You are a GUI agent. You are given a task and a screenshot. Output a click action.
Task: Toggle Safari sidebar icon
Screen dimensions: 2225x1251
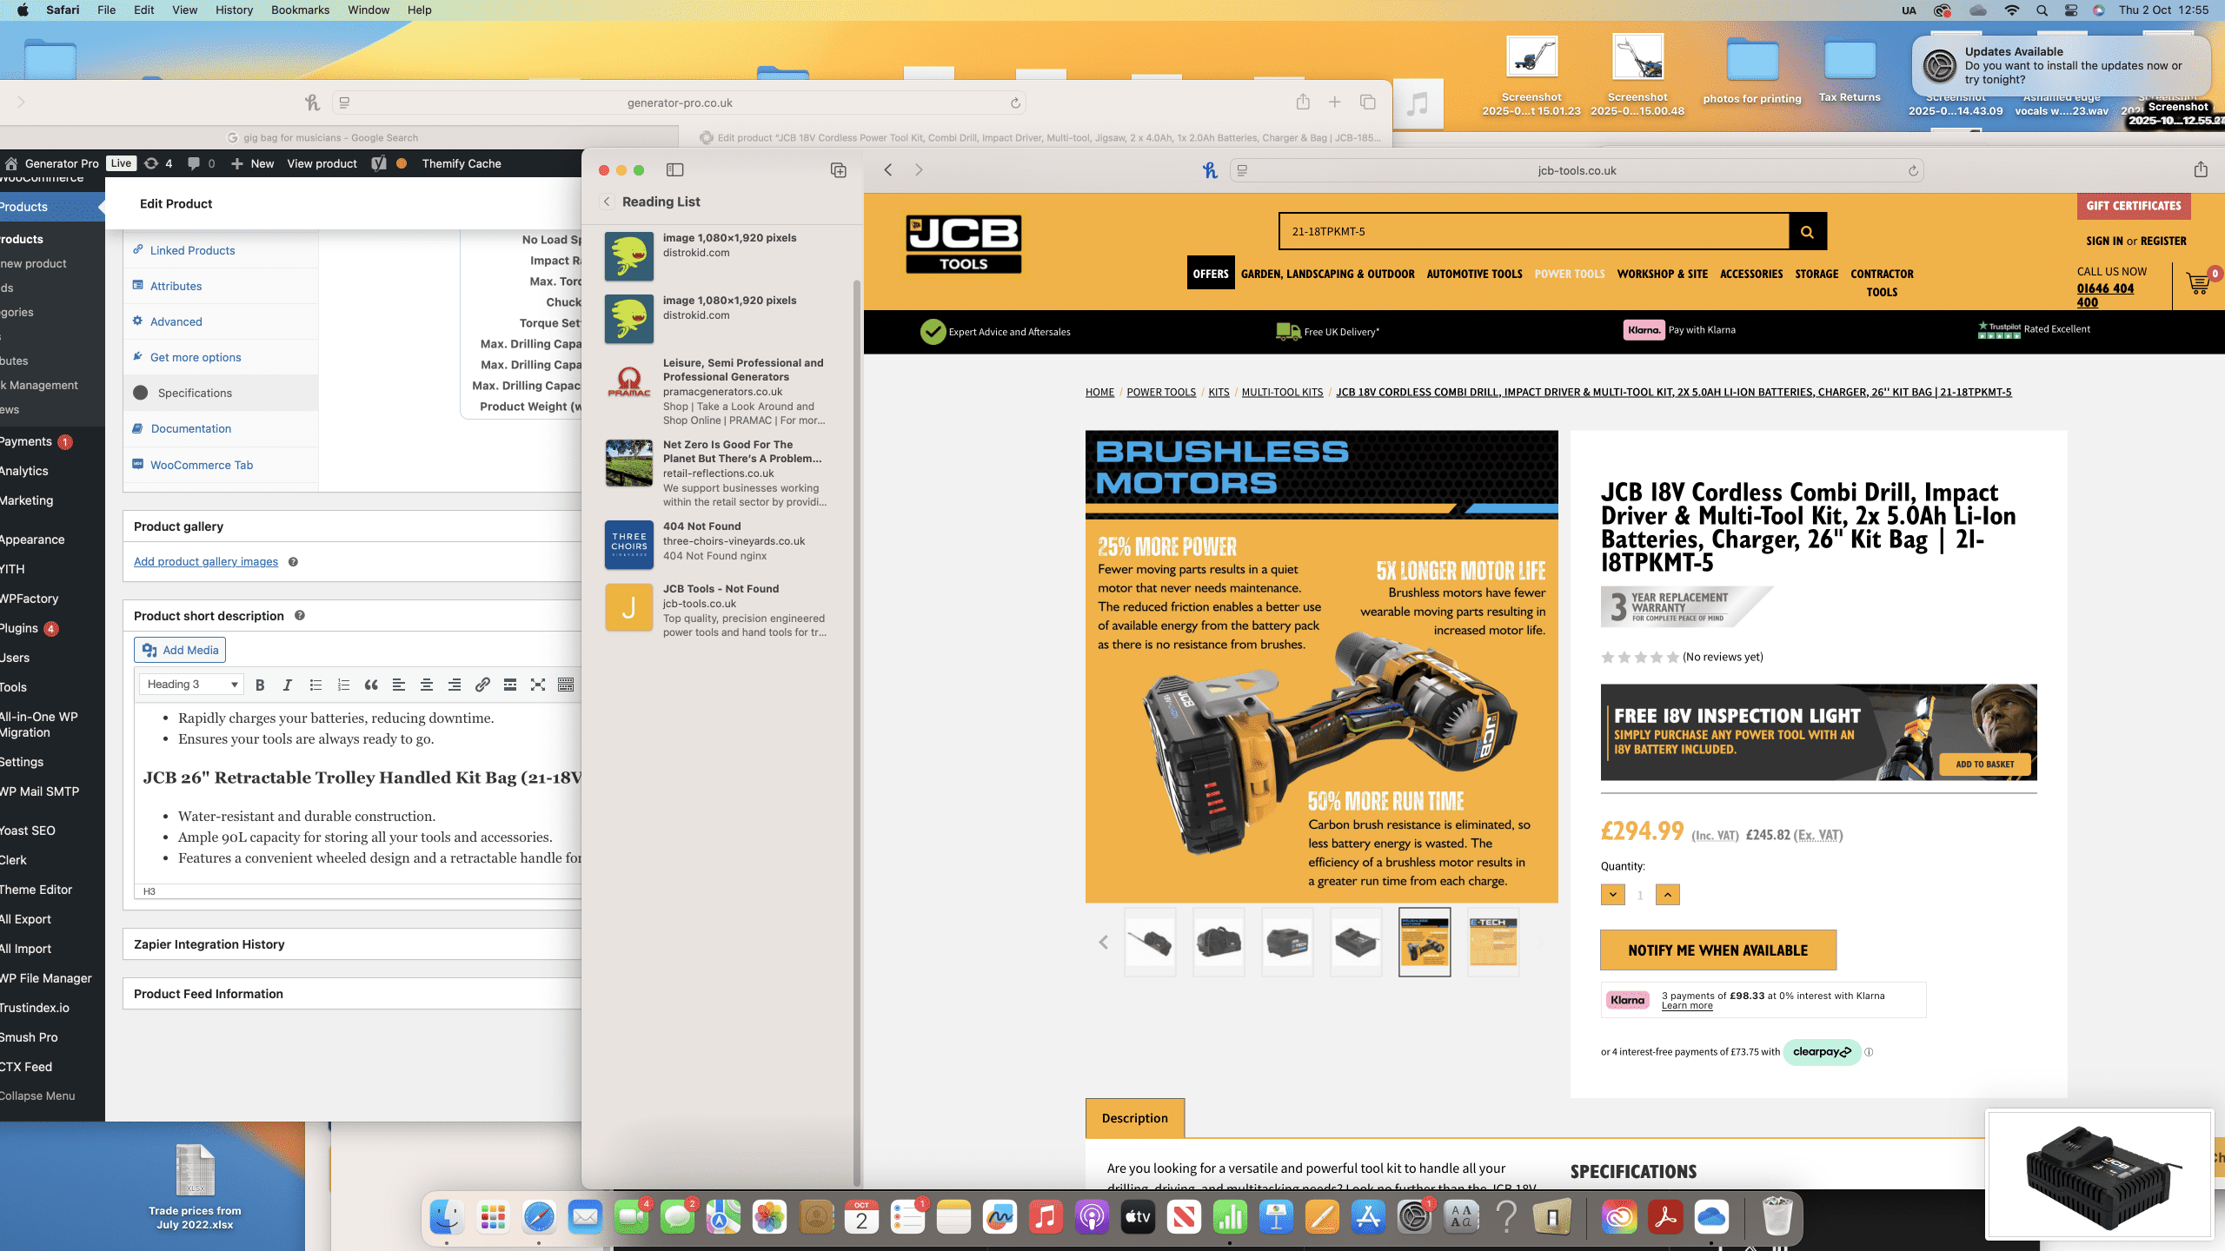click(674, 169)
